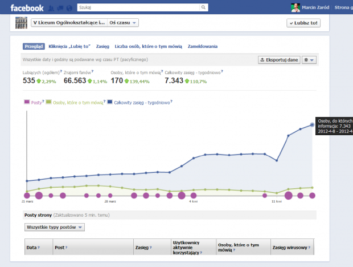This screenshot has height=267, width=353.
Task: Click help mark in Data column header
Action: [39, 248]
